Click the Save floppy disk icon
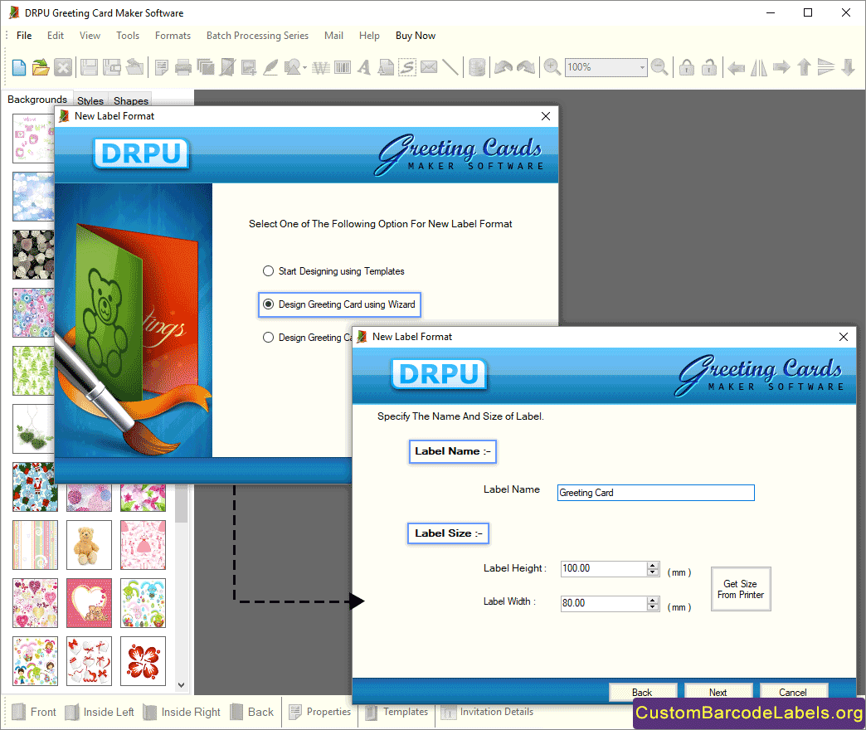866x730 pixels. point(89,67)
